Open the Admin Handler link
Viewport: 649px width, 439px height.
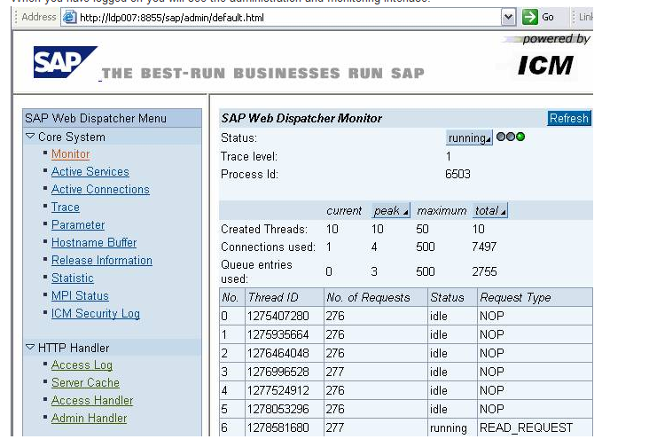(89, 419)
